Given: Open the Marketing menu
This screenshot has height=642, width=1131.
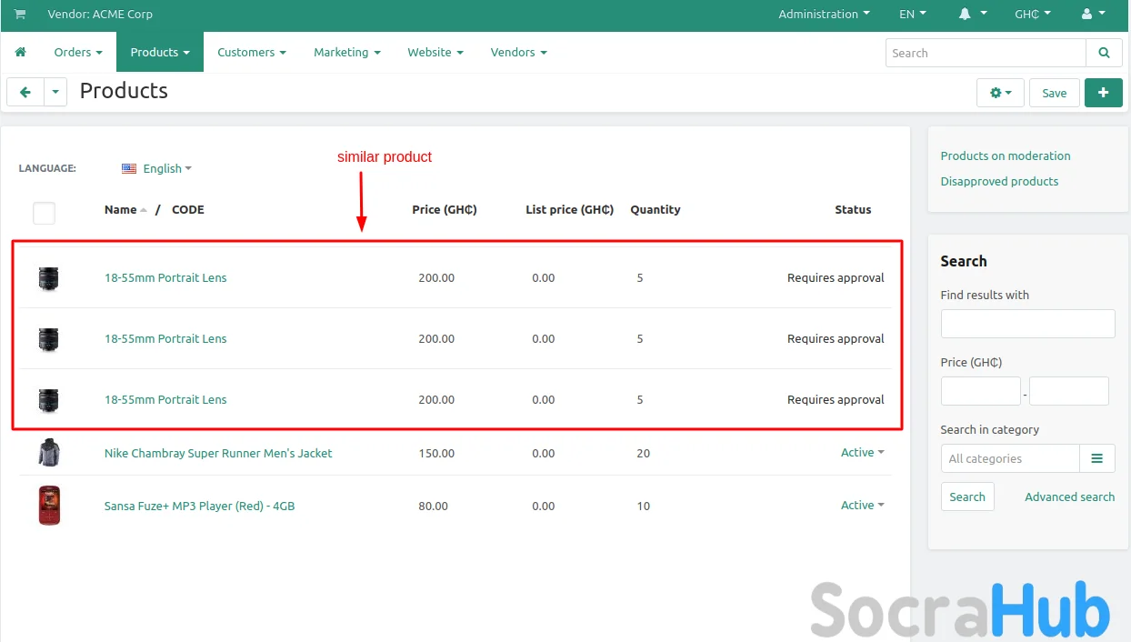Looking at the screenshot, I should (346, 53).
